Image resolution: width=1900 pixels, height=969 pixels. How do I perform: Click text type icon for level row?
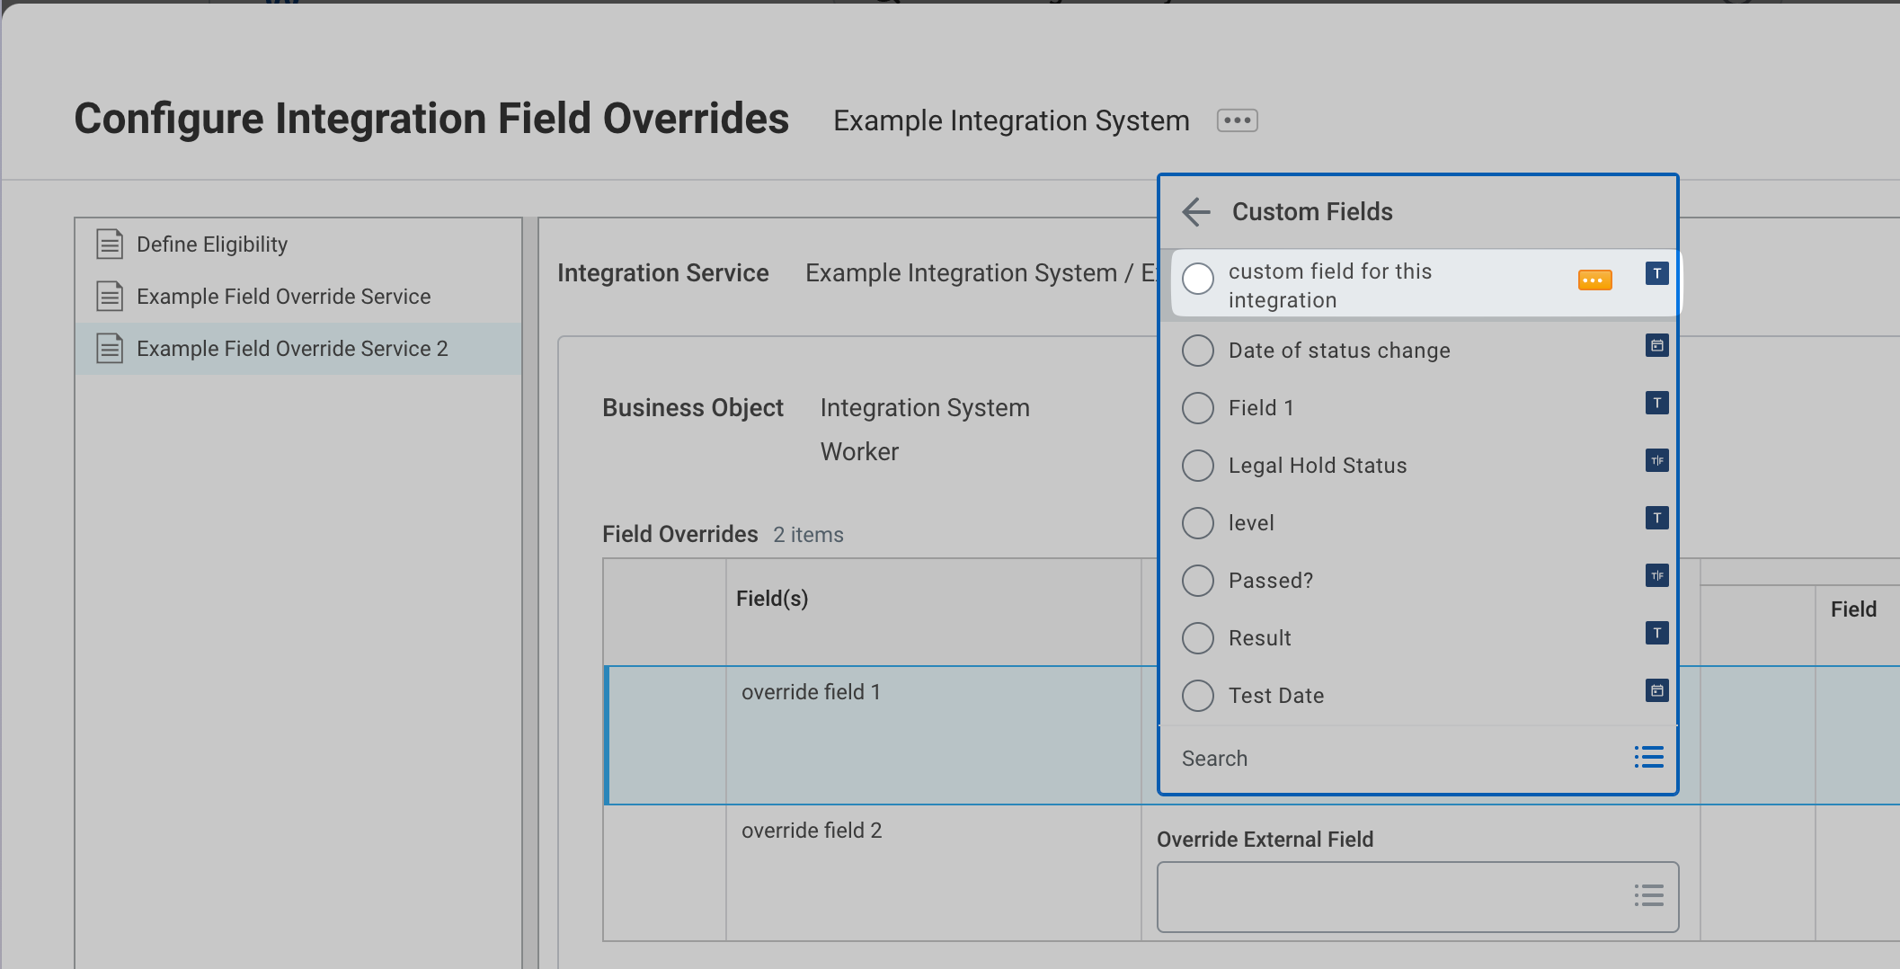coord(1656,518)
